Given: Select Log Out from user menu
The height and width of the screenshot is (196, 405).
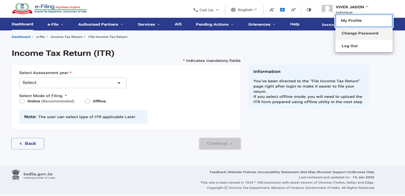Looking at the screenshot, I should (350, 46).
